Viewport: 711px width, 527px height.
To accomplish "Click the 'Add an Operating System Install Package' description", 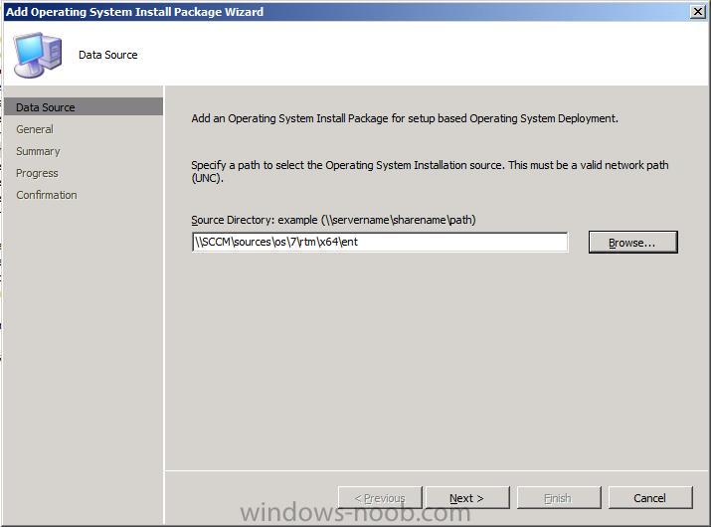I will (x=405, y=118).
